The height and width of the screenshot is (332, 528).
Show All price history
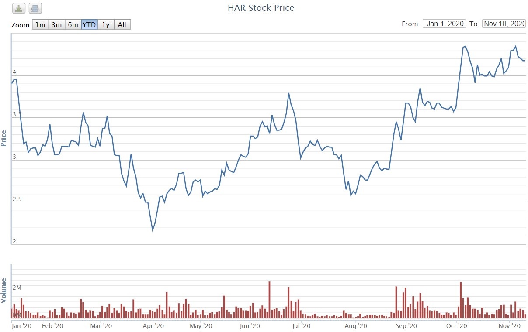(122, 25)
